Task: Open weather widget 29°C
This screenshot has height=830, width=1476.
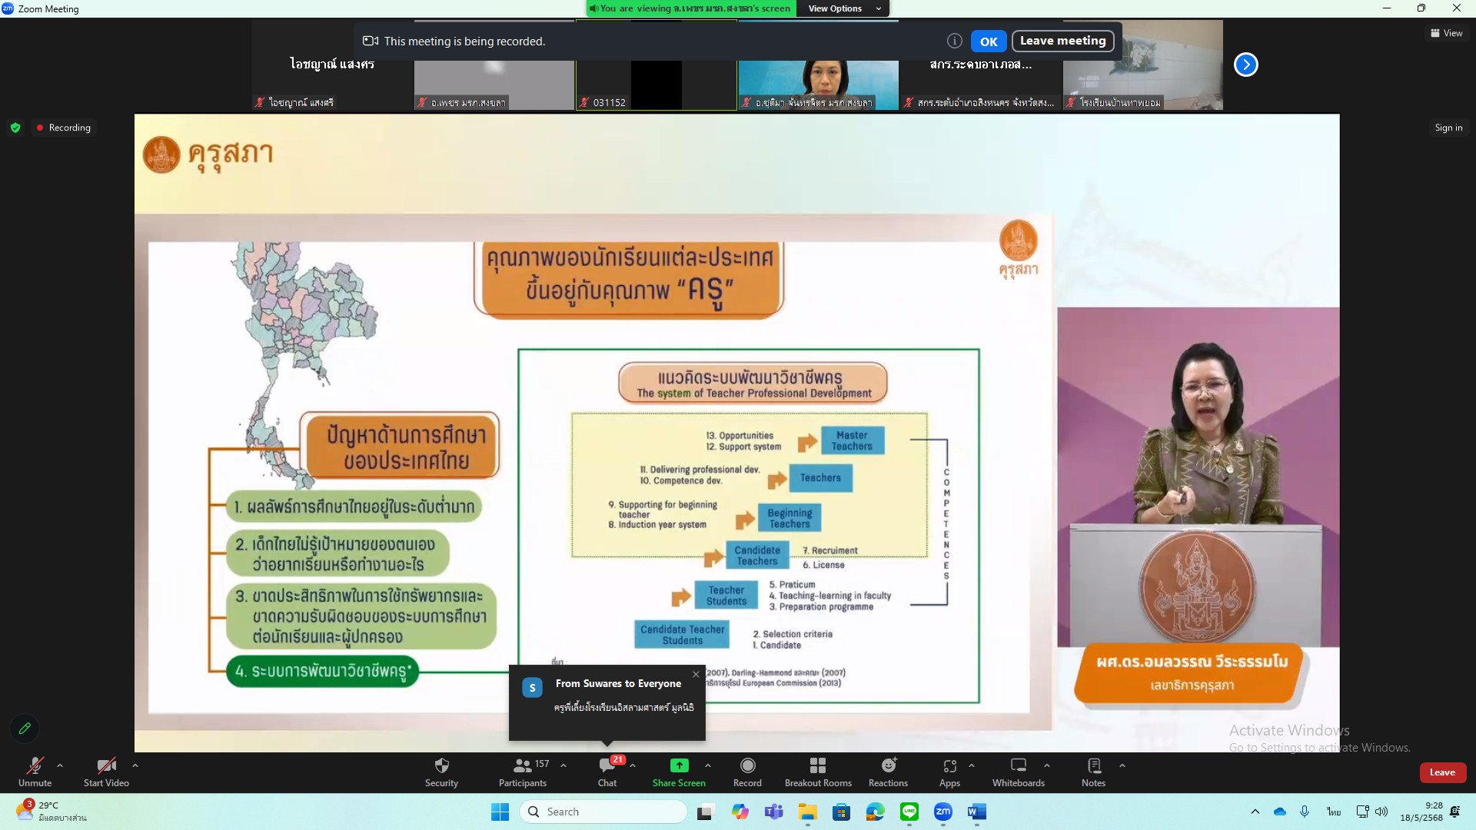Action: pos(51,812)
